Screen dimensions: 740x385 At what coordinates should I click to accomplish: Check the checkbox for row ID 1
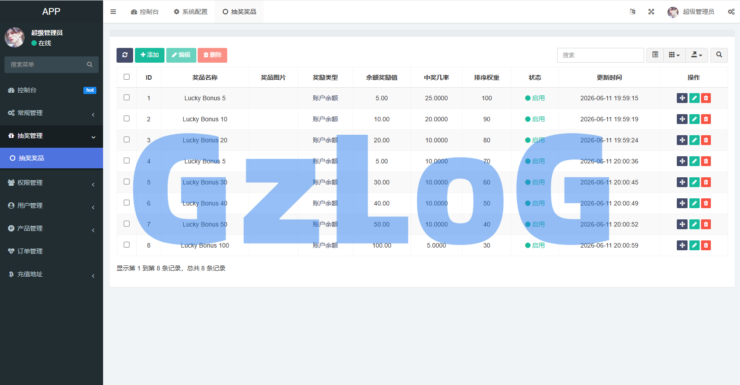(x=127, y=98)
